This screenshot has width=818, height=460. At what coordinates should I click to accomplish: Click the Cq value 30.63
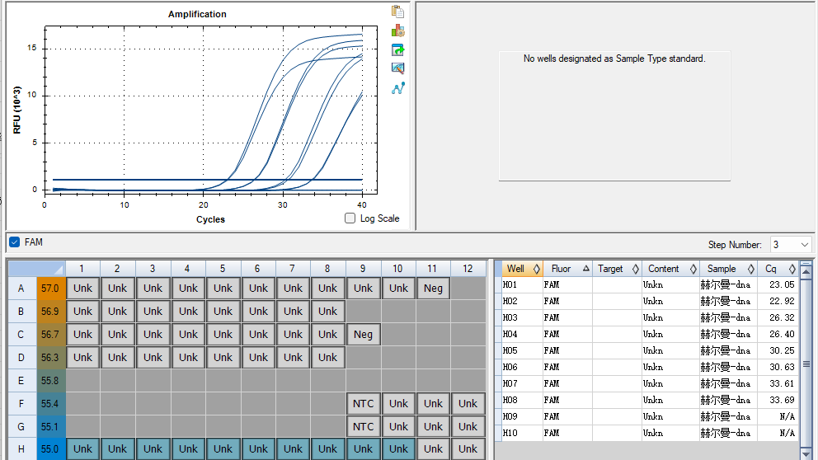point(782,367)
